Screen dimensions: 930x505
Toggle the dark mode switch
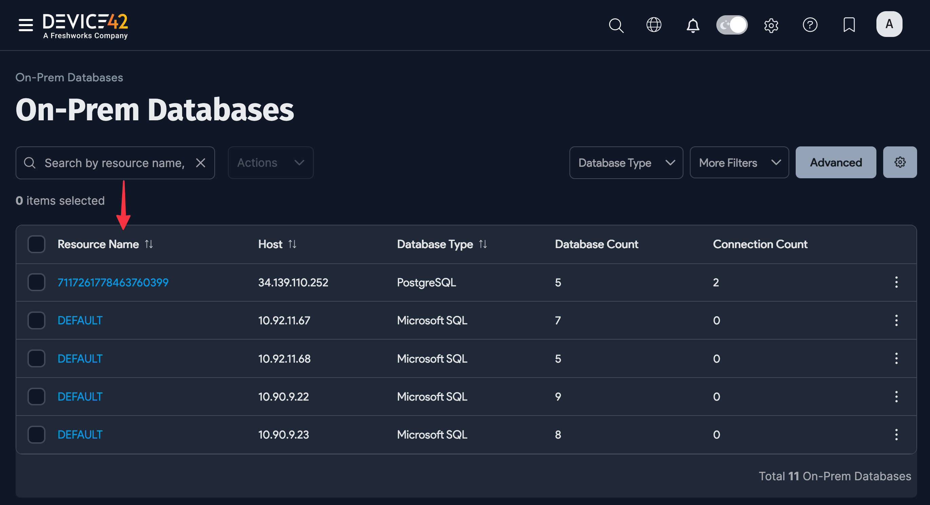[x=732, y=25]
